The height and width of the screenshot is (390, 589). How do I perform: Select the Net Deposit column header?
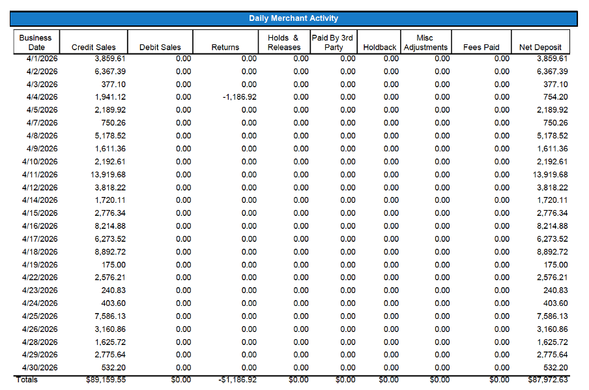[540, 42]
